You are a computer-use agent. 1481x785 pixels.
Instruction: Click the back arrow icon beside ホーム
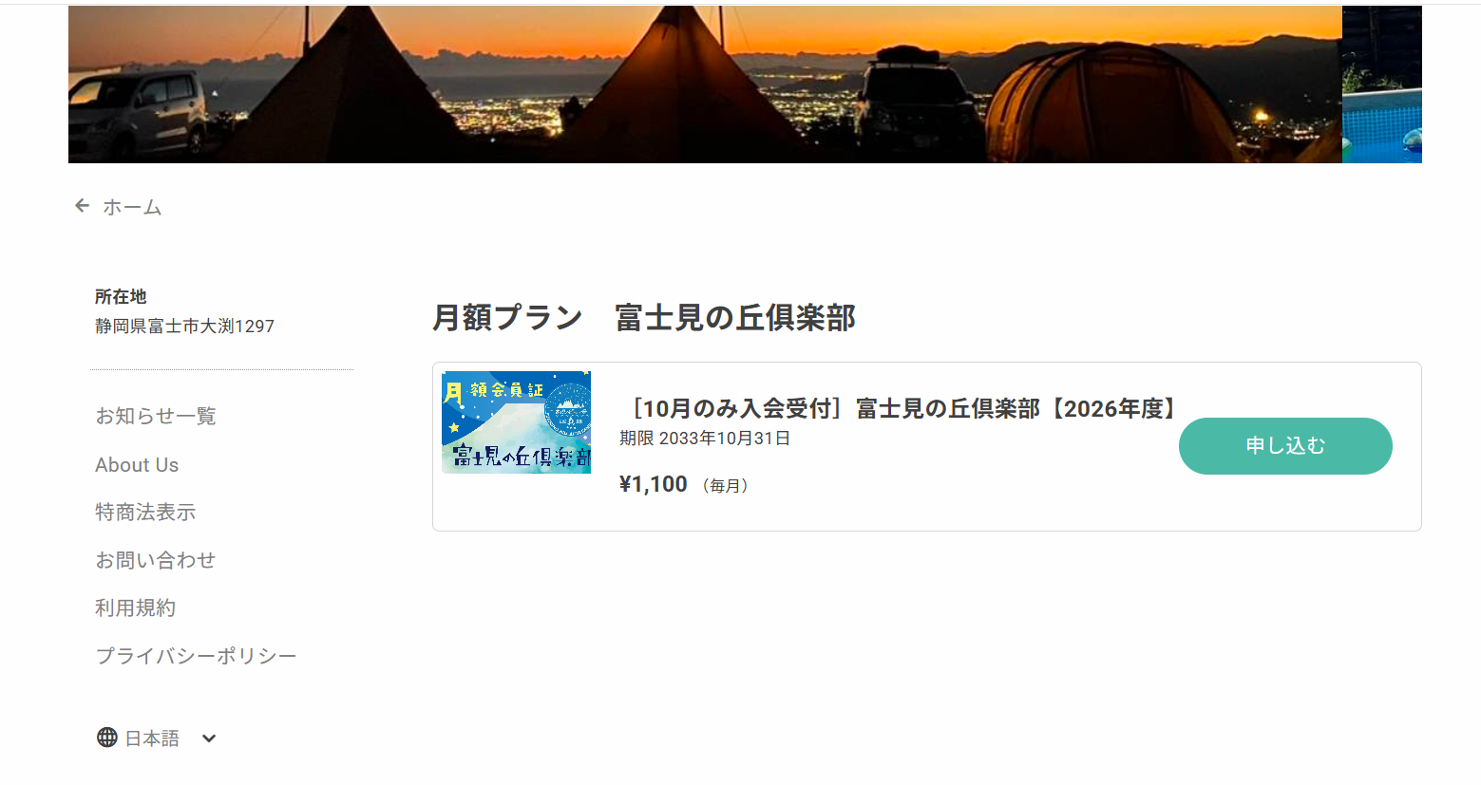[83, 206]
